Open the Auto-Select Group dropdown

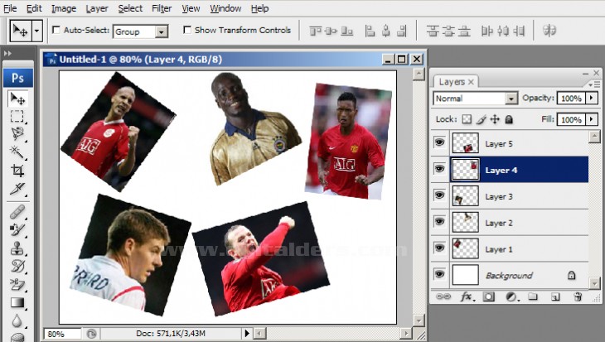162,31
